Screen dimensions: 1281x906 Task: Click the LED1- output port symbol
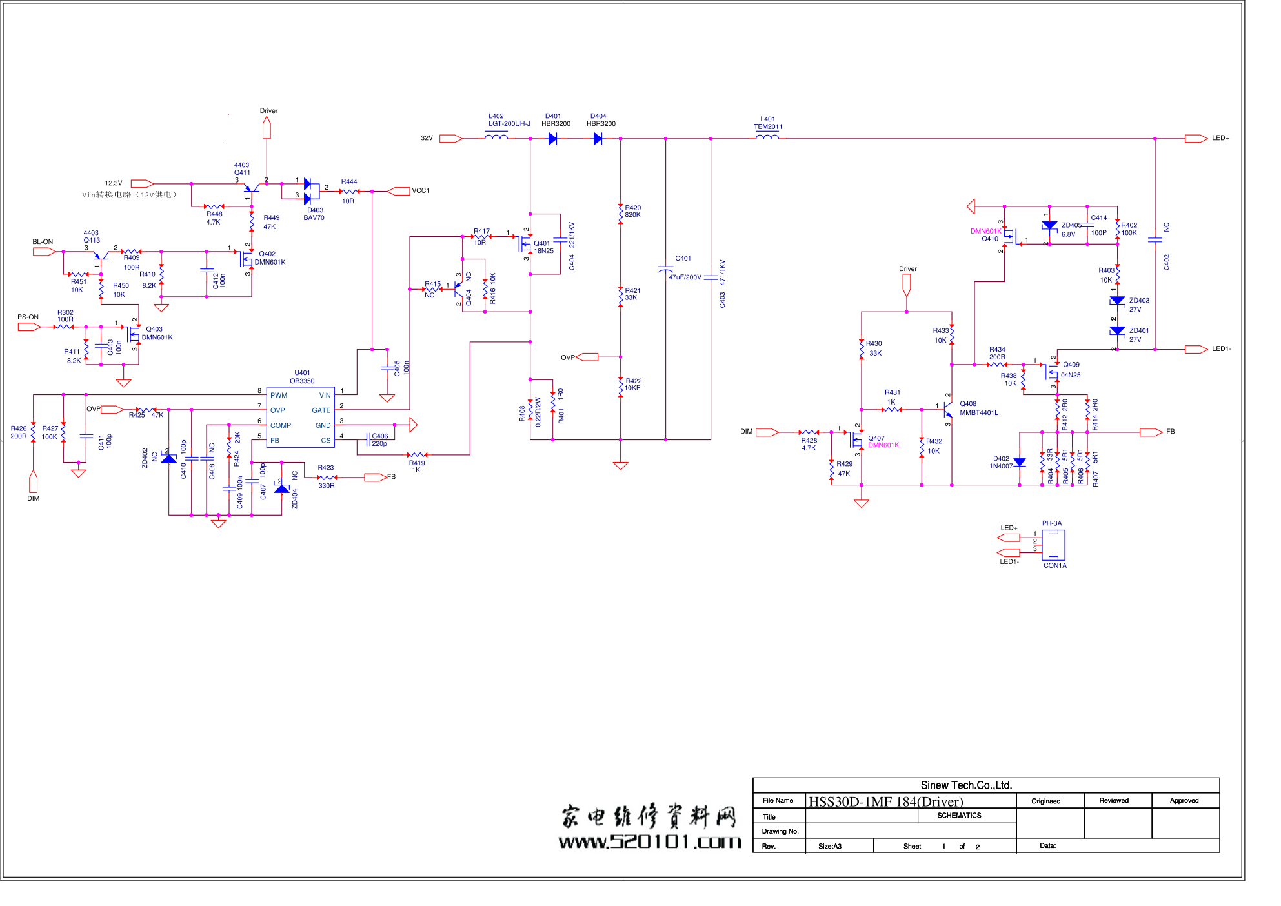[1196, 350]
